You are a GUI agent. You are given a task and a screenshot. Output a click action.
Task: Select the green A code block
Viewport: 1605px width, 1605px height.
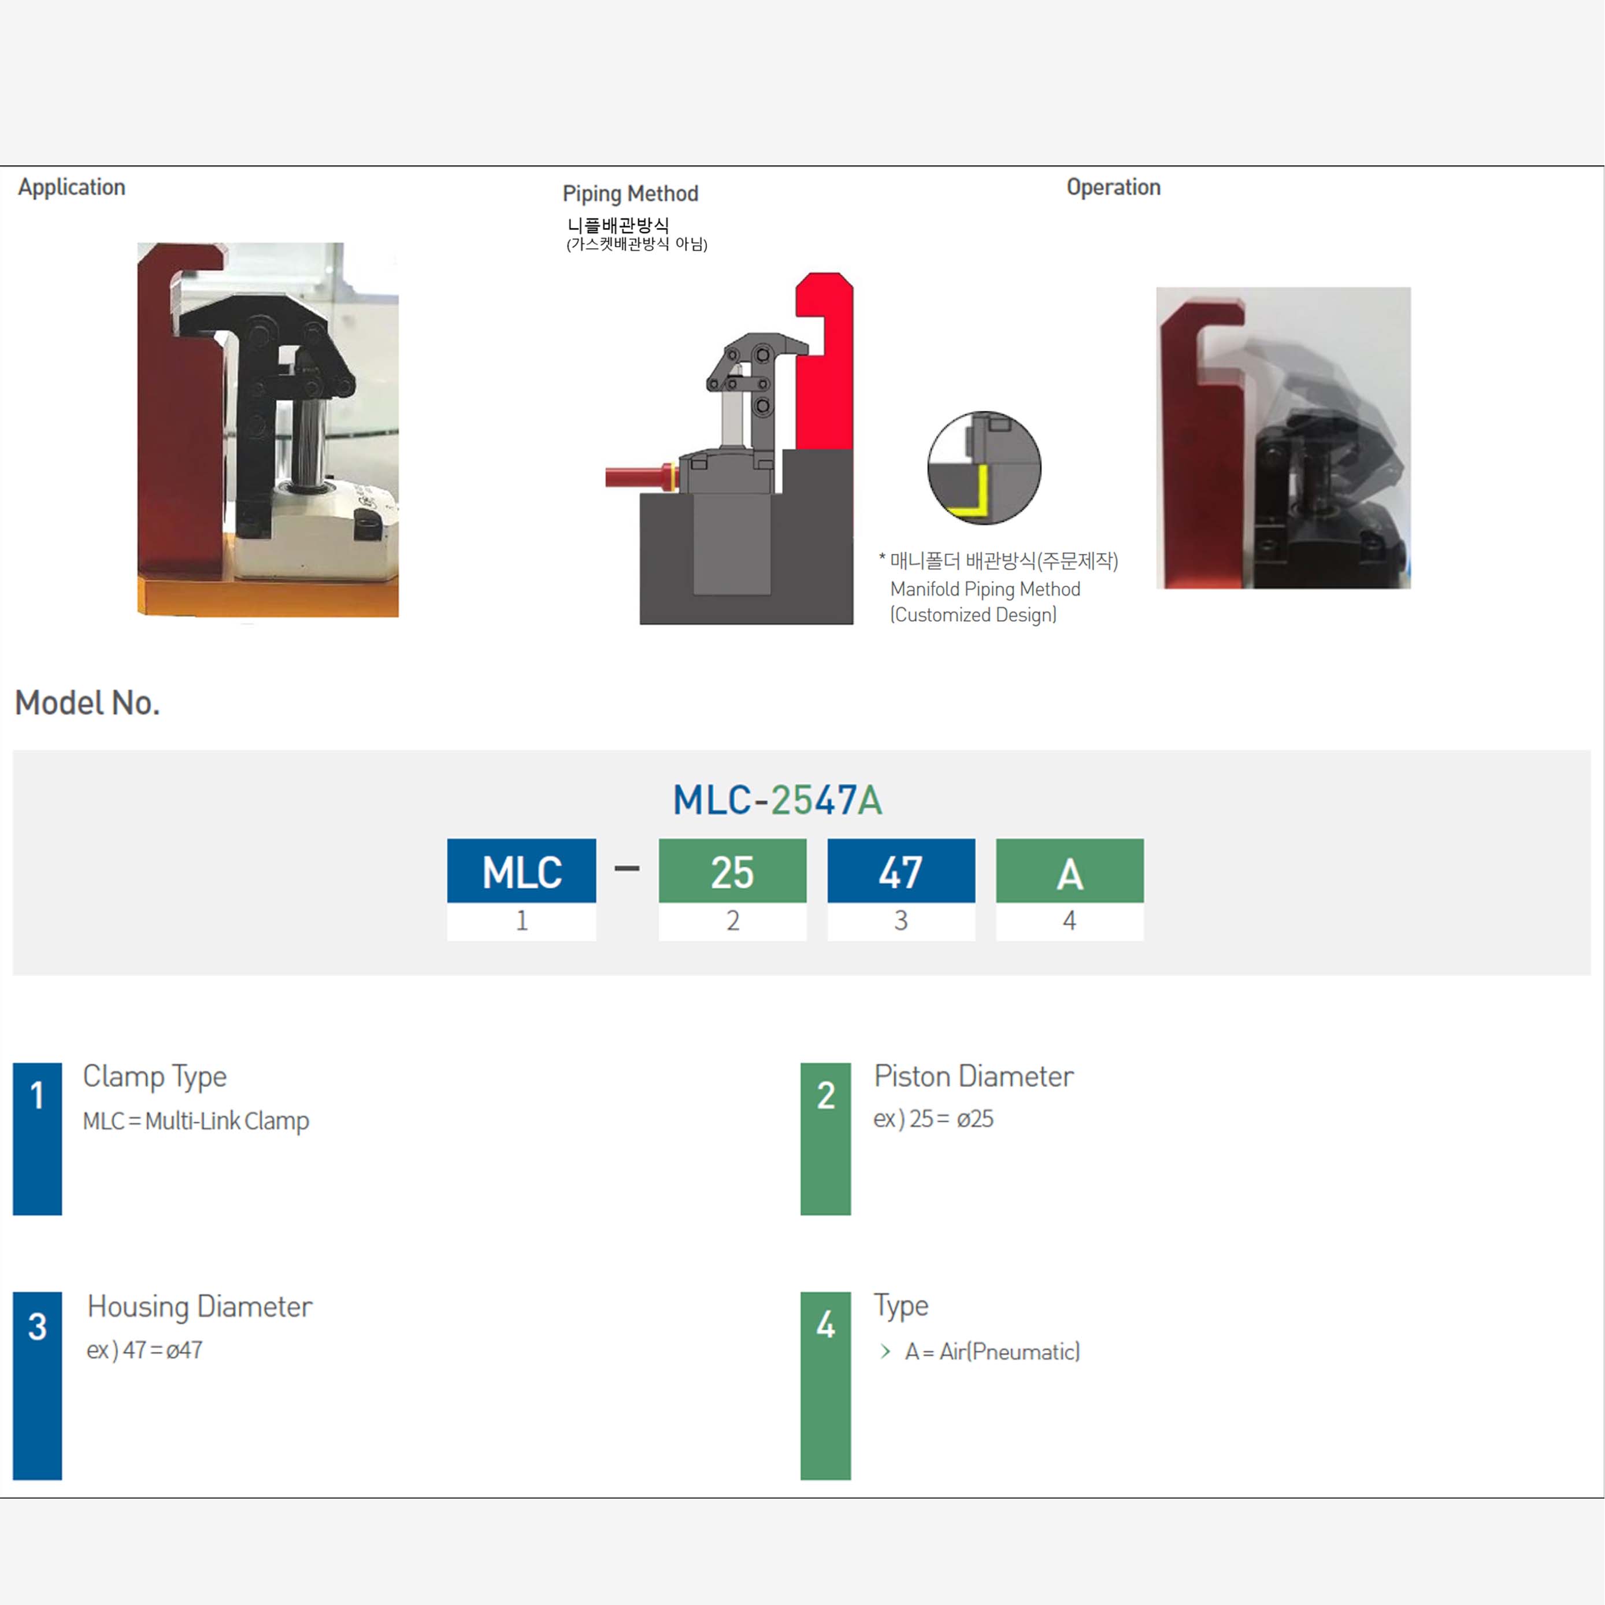[x=1069, y=870]
